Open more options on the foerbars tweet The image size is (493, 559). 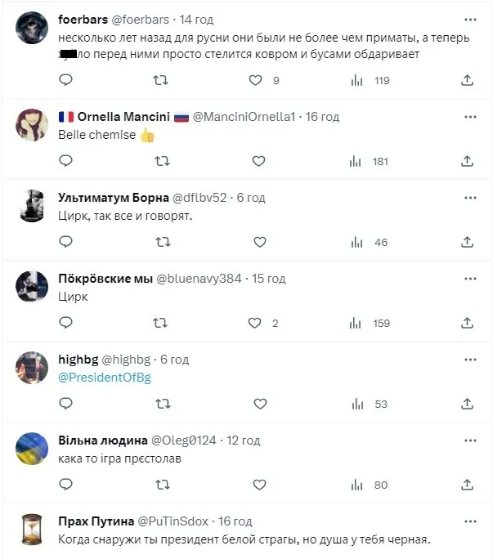[470, 19]
